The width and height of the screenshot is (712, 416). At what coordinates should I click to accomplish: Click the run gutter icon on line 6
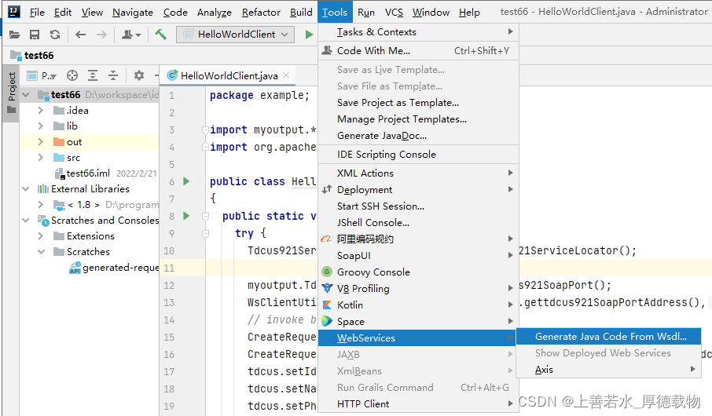click(186, 181)
